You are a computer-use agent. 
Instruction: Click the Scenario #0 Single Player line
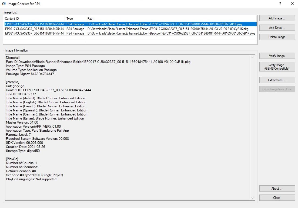point(34,175)
